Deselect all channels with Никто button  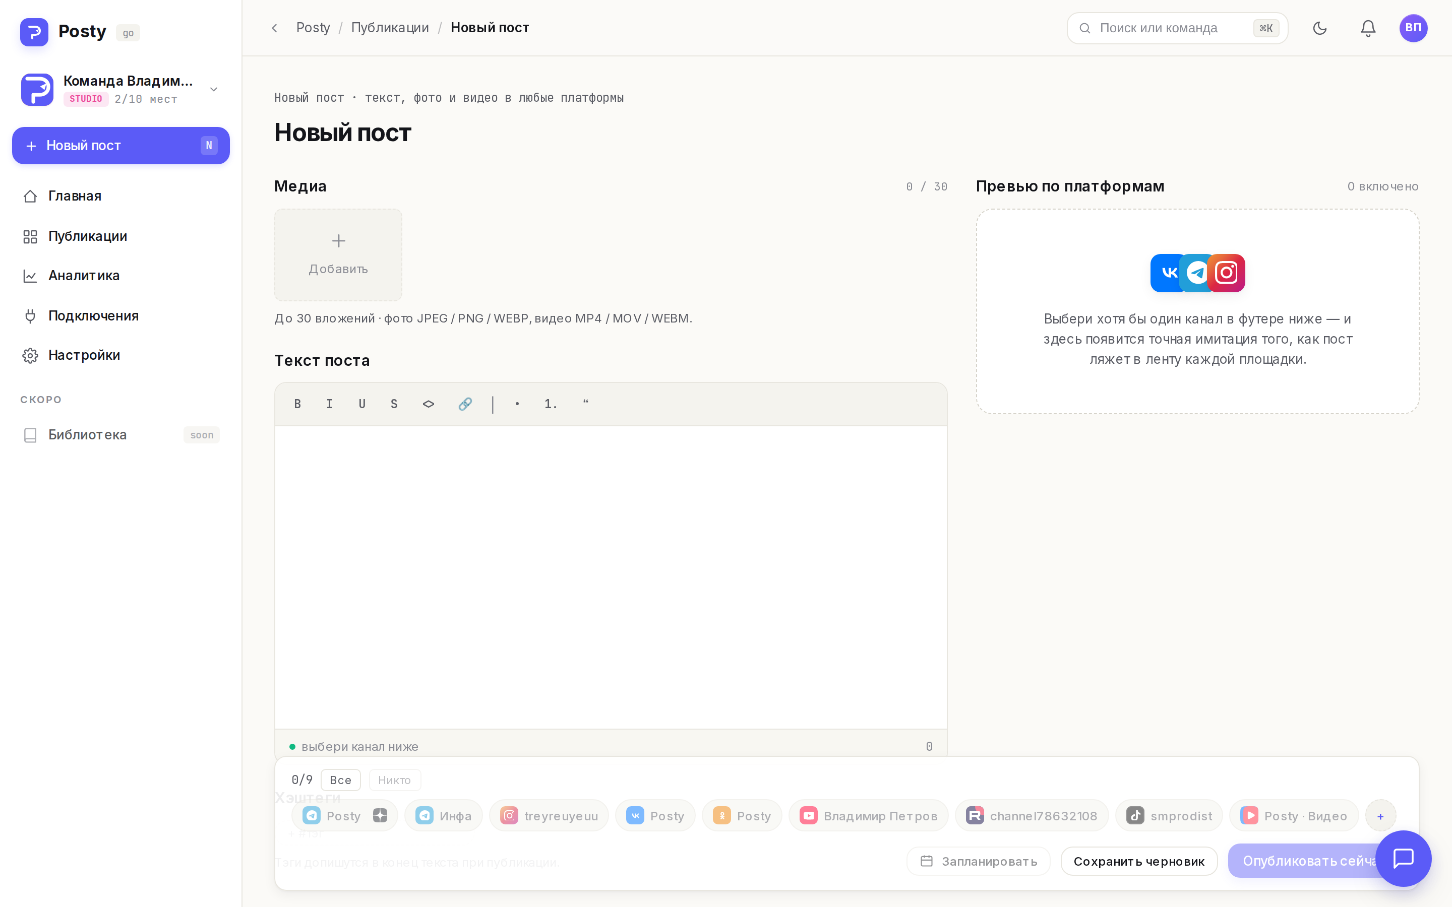pyautogui.click(x=394, y=780)
